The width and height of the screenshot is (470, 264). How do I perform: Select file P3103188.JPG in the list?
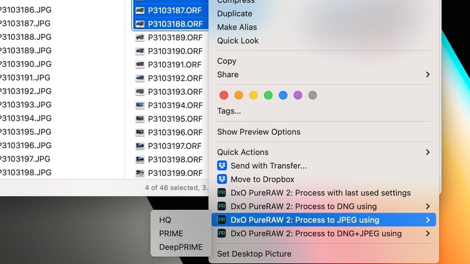tap(25, 37)
